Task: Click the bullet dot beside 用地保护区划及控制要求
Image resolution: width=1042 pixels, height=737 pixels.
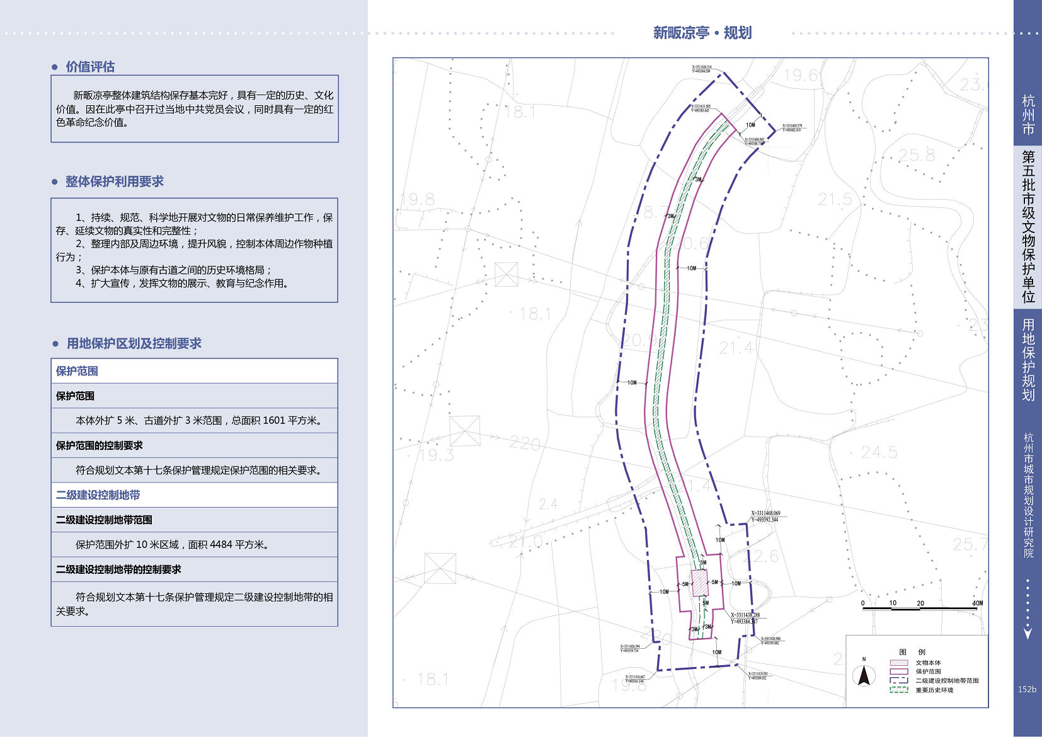Action: pyautogui.click(x=55, y=344)
